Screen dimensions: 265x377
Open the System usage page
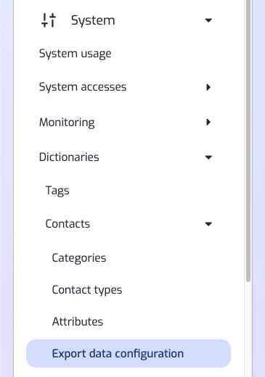click(76, 54)
